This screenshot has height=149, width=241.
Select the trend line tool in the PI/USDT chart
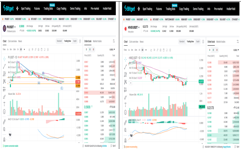(x=4, y=66)
